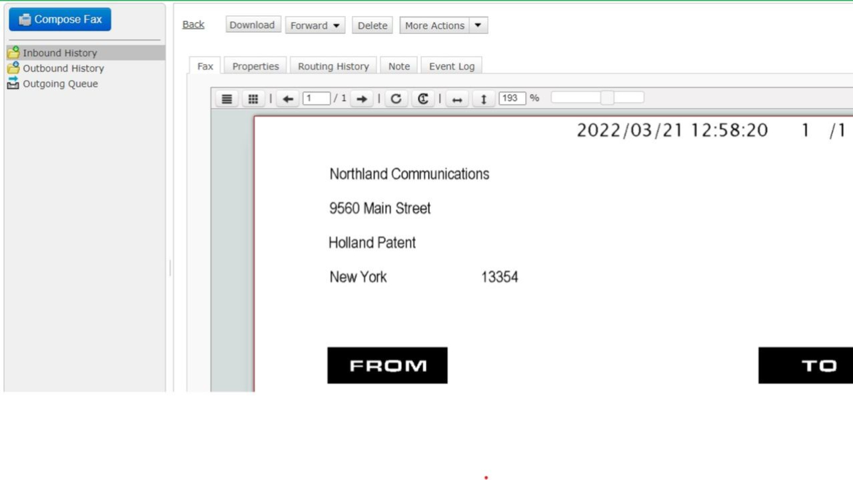Click the fax timestamp 2022/03/21 12:58:20
853x480 pixels.
tap(672, 130)
